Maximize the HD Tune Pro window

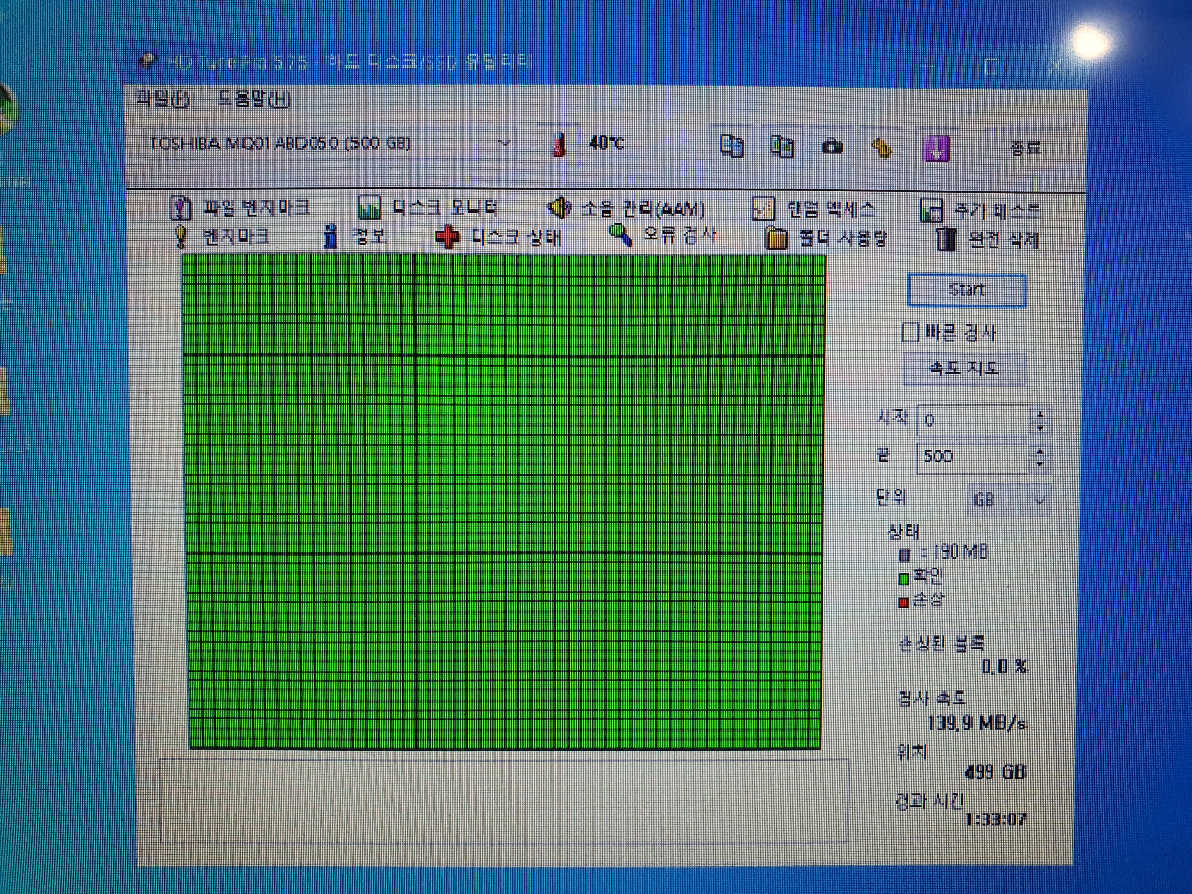(x=992, y=66)
